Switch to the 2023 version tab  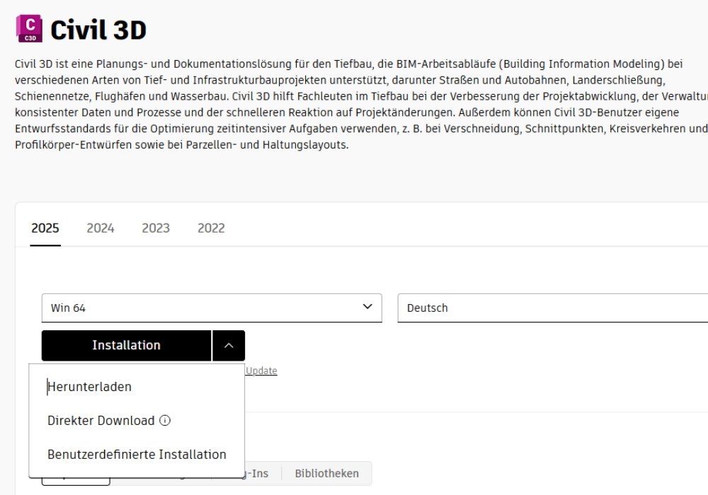[x=156, y=228]
